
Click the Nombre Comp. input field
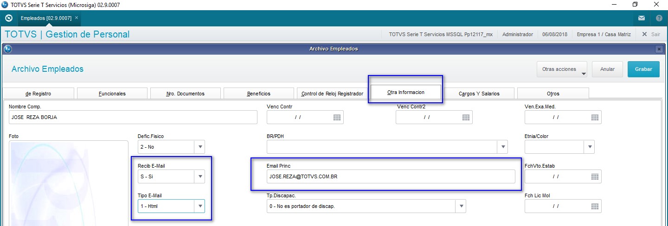[133, 117]
